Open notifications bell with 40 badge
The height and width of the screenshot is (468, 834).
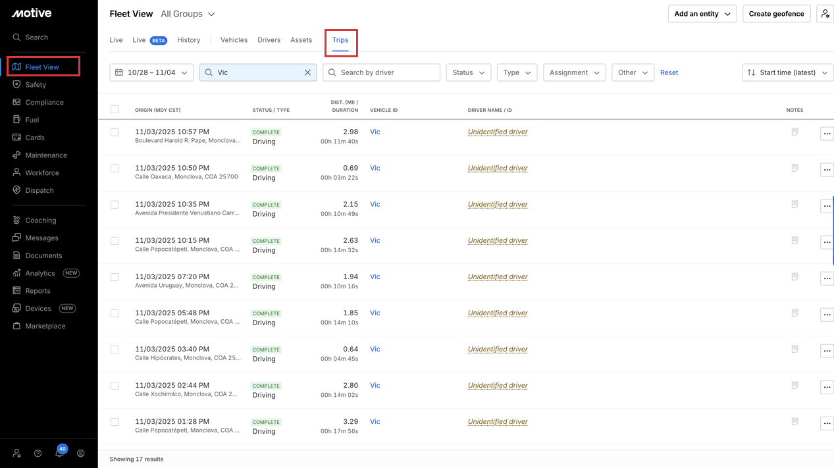pyautogui.click(x=60, y=453)
